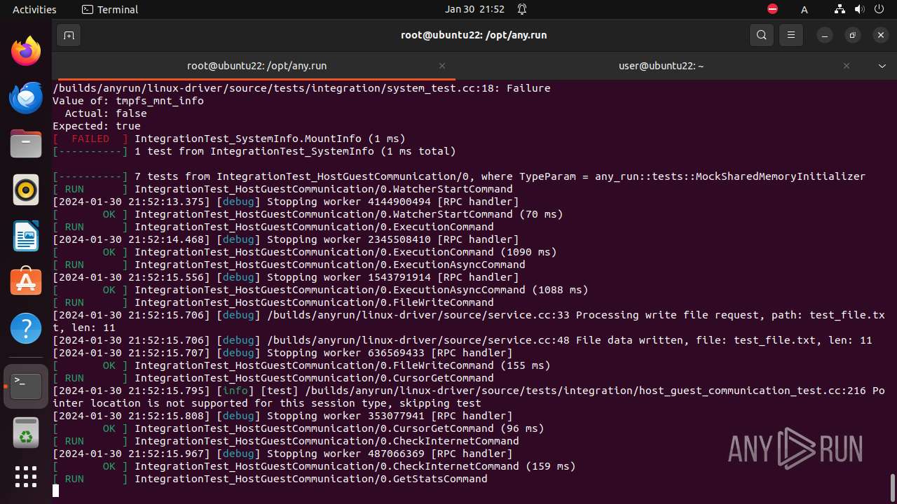Click the FileWriteCommand (155 ms) OK line
This screenshot has height=504, width=897.
[301, 365]
